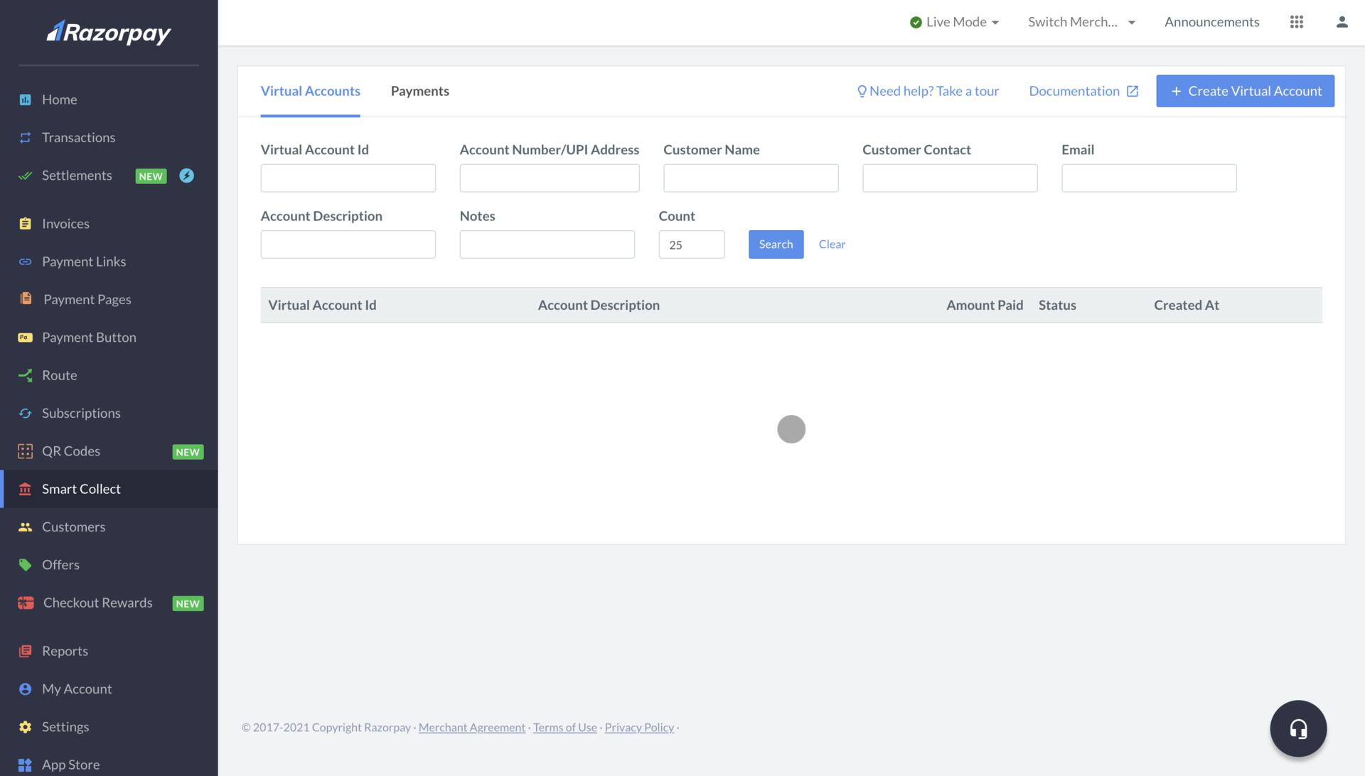Click the App Store grid icon
The image size is (1365, 776).
pyautogui.click(x=25, y=765)
